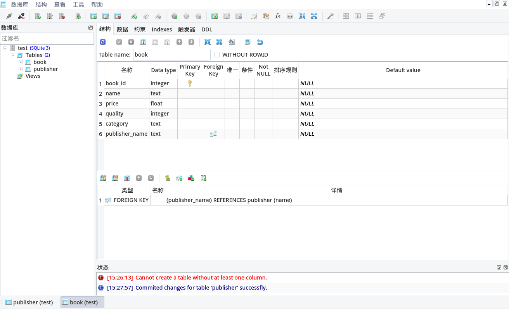Click the float data type cell
The width and height of the screenshot is (509, 309).
tap(163, 104)
